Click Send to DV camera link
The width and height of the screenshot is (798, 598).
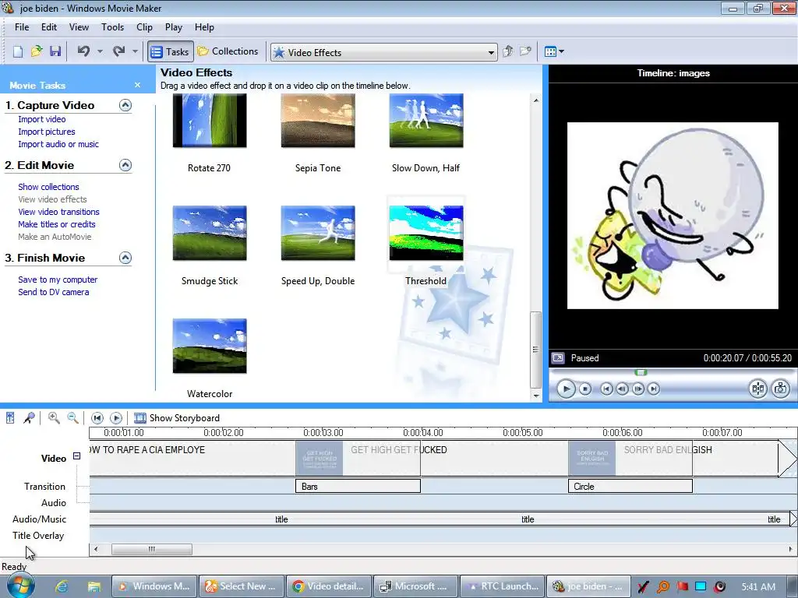(x=54, y=292)
